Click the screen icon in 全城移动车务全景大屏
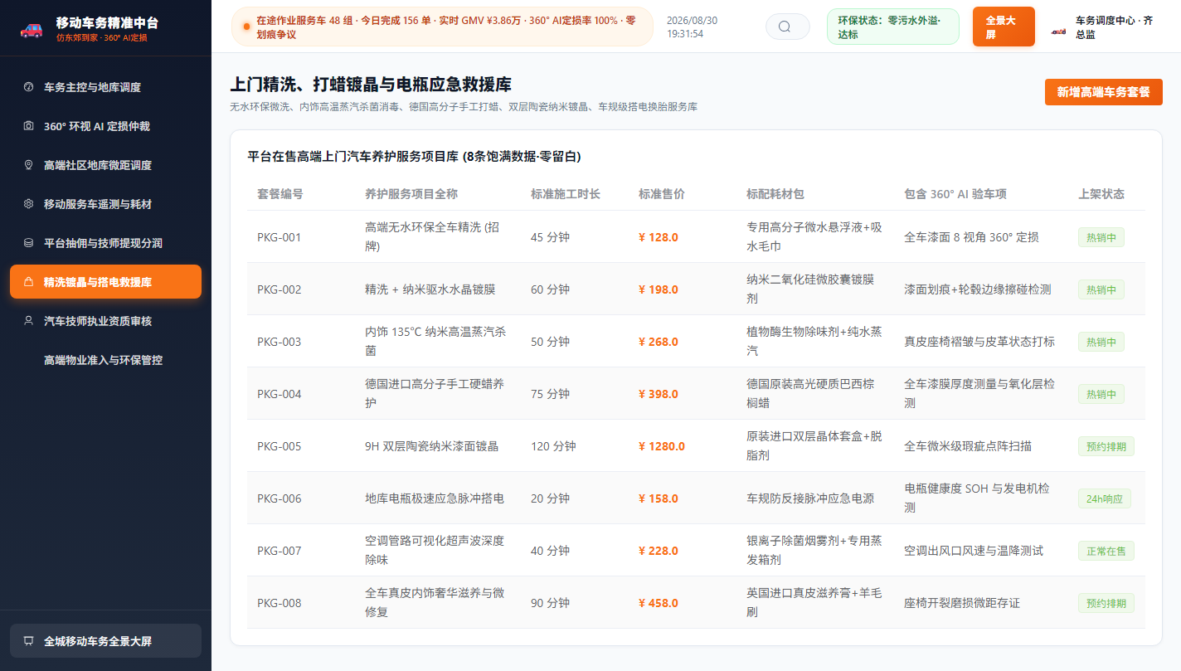 28,641
